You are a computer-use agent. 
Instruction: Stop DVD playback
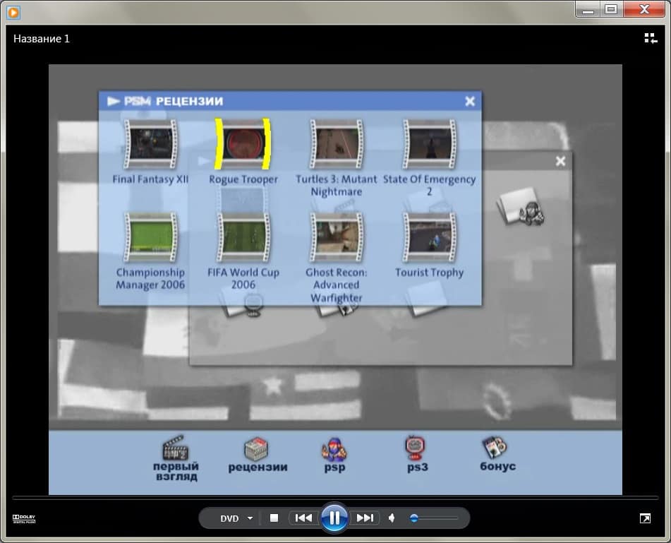point(274,518)
